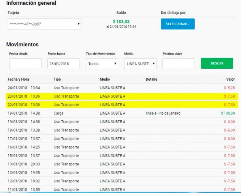241x193 pixels.
Task: Click the Fecha y Hora column header
Action: (18, 79)
